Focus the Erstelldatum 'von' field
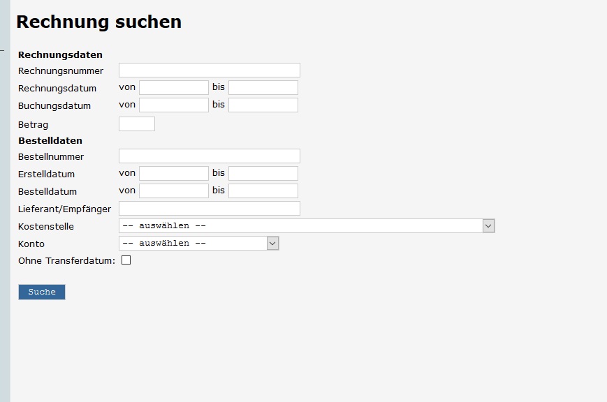This screenshot has width=607, height=402. 173,174
